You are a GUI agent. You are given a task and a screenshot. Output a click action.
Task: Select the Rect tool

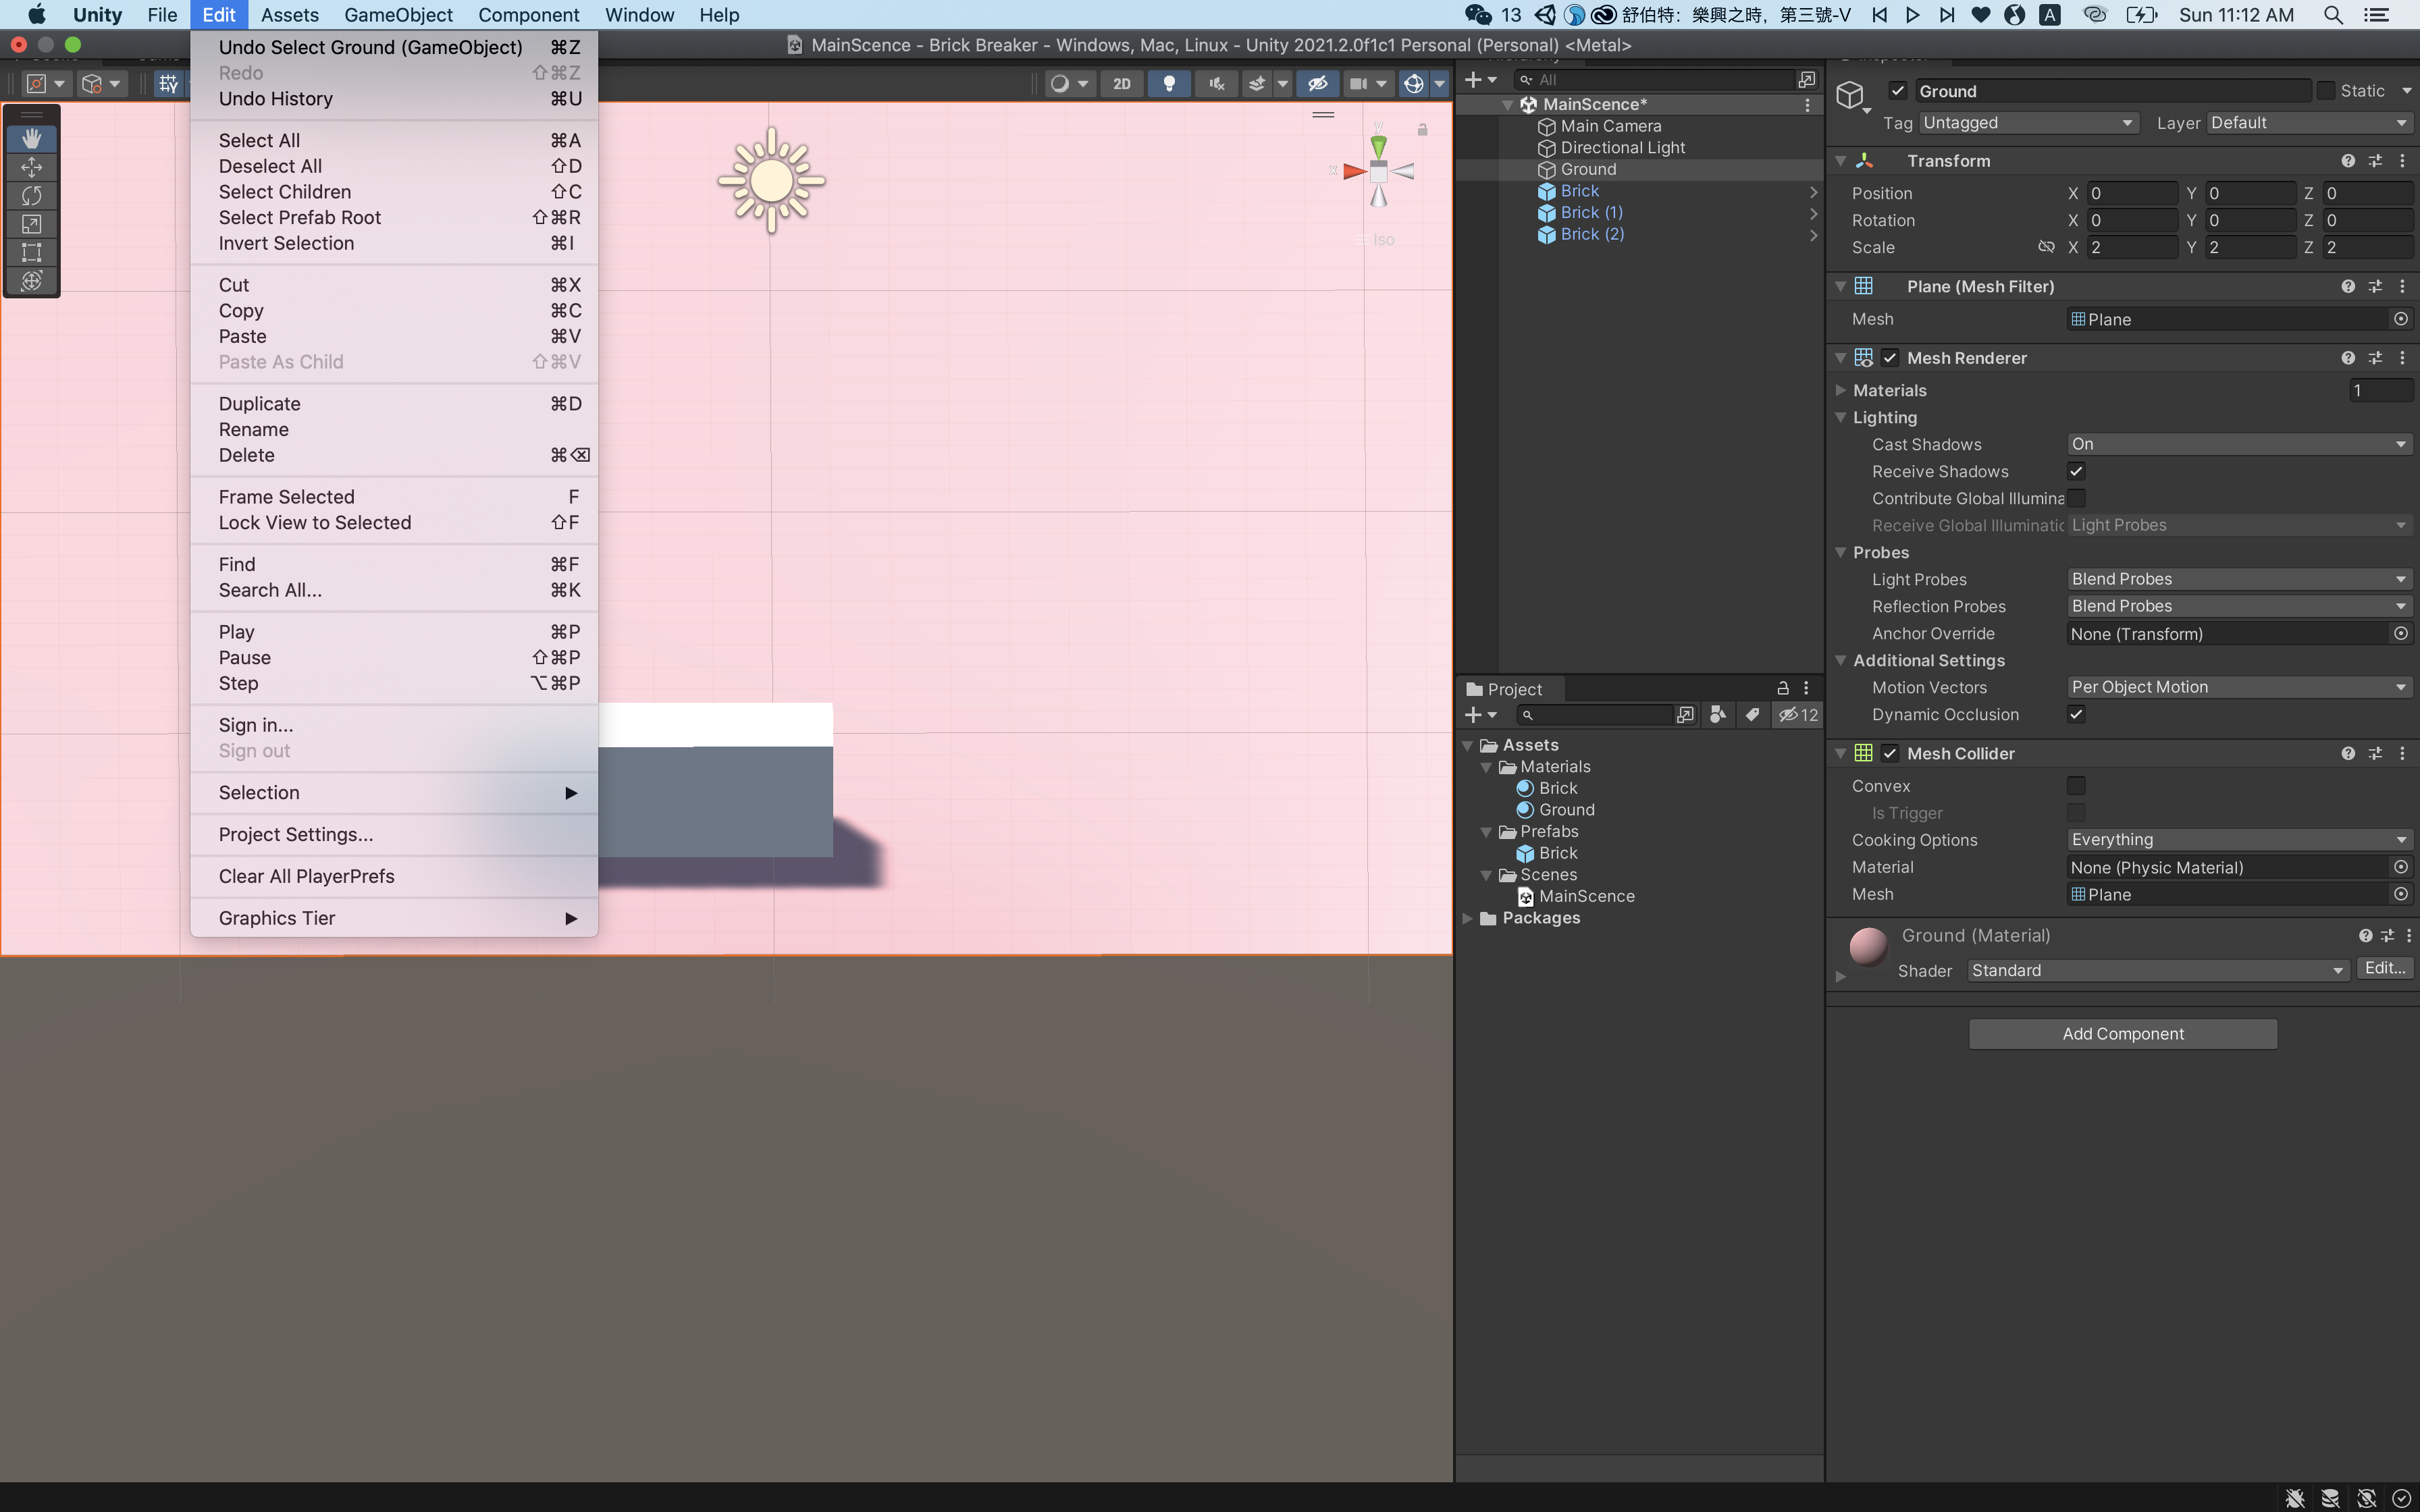31,252
